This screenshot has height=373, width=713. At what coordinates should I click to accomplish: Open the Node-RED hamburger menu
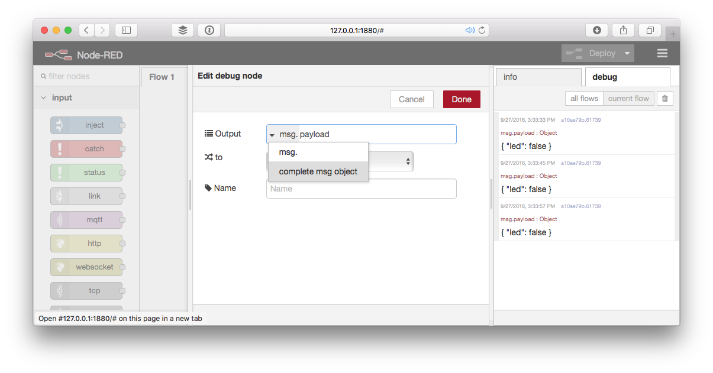(x=662, y=53)
